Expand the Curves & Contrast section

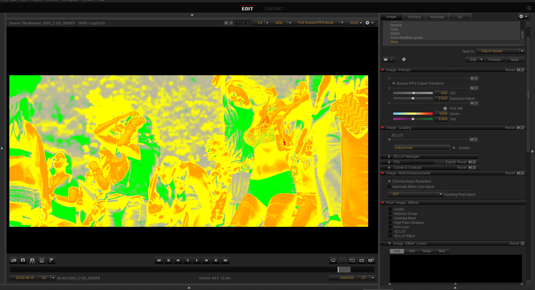pyautogui.click(x=390, y=167)
